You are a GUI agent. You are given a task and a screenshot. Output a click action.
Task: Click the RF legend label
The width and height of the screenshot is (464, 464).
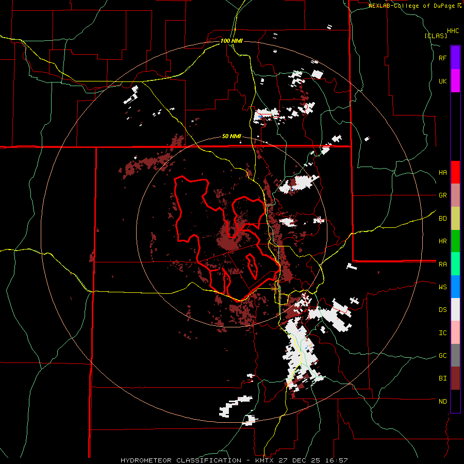(x=442, y=58)
